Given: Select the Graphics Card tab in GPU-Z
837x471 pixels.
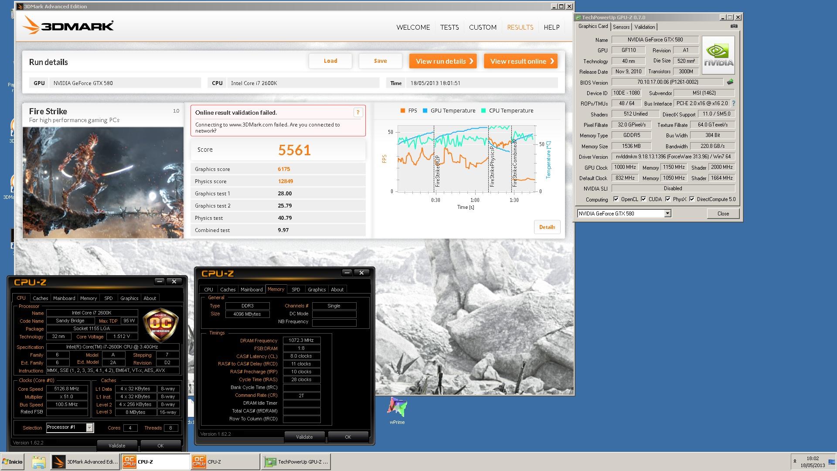Looking at the screenshot, I should (593, 26).
